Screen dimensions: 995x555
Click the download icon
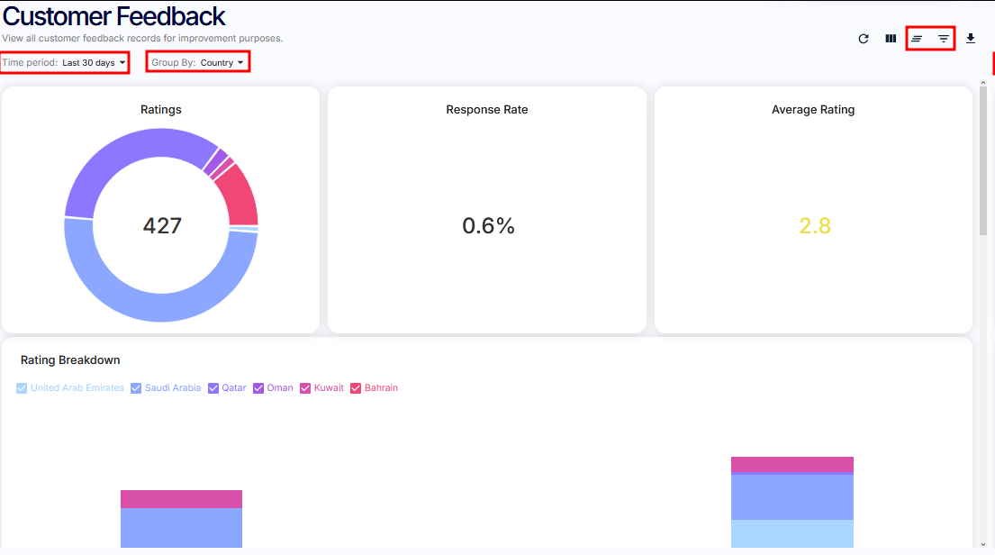point(971,39)
